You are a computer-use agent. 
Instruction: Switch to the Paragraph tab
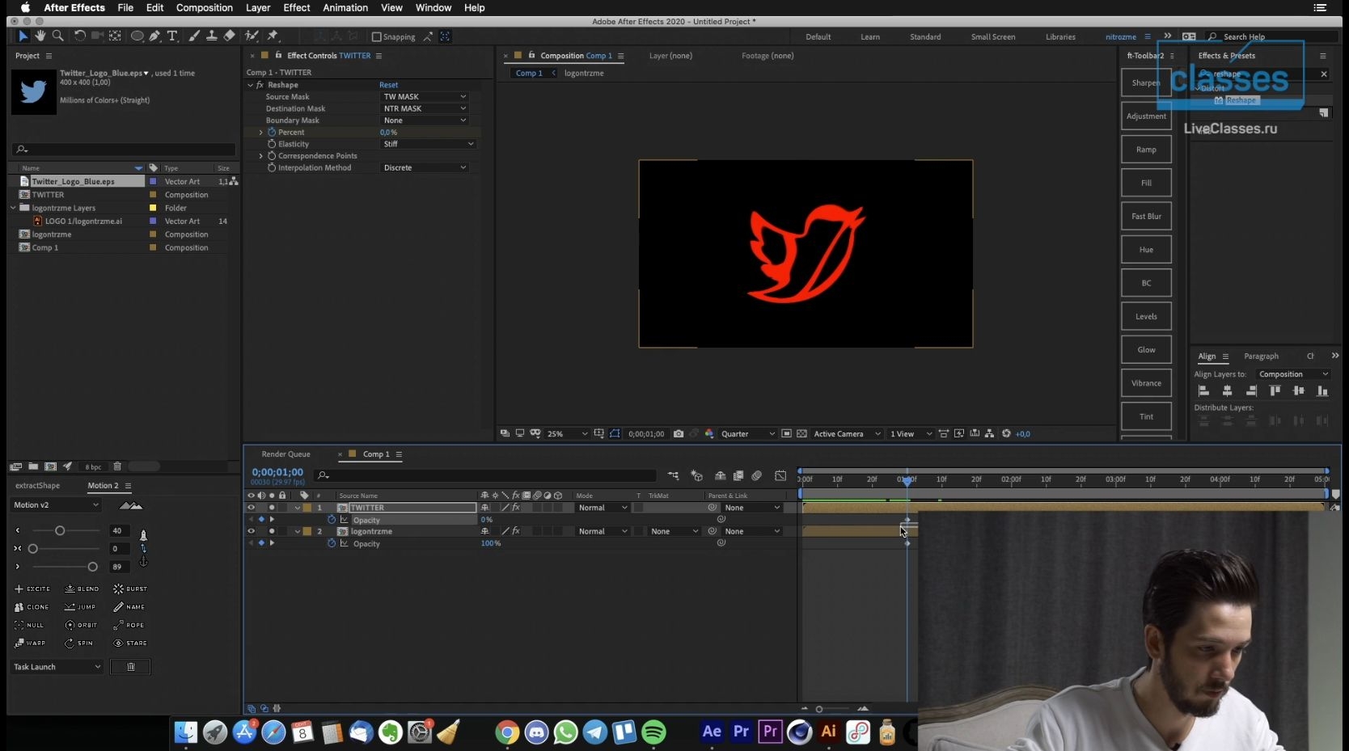(1261, 357)
